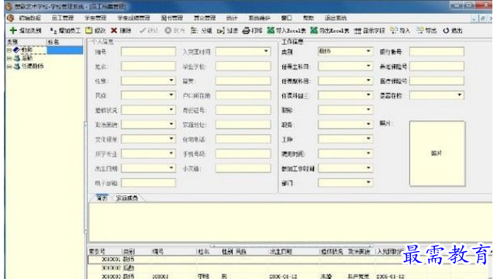Viewport: 497px width, 279px height.
Task: Open the 参加工作时间 dropdown
Action: [368, 168]
